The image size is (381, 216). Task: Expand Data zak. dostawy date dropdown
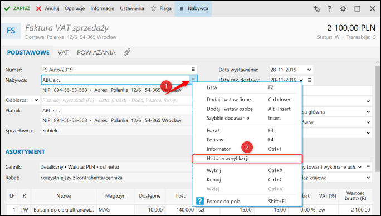click(301, 80)
